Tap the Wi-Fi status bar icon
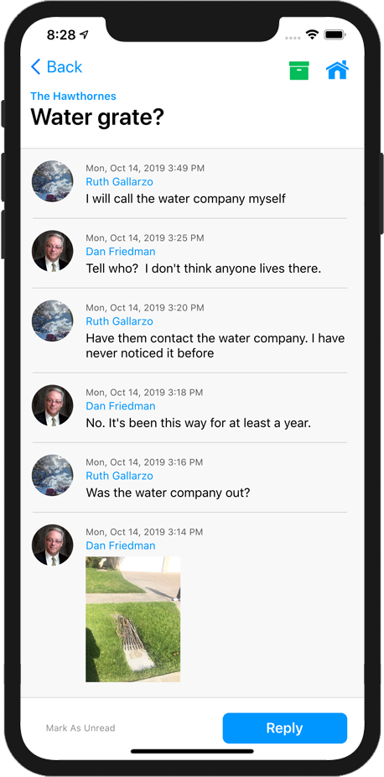 [312, 34]
